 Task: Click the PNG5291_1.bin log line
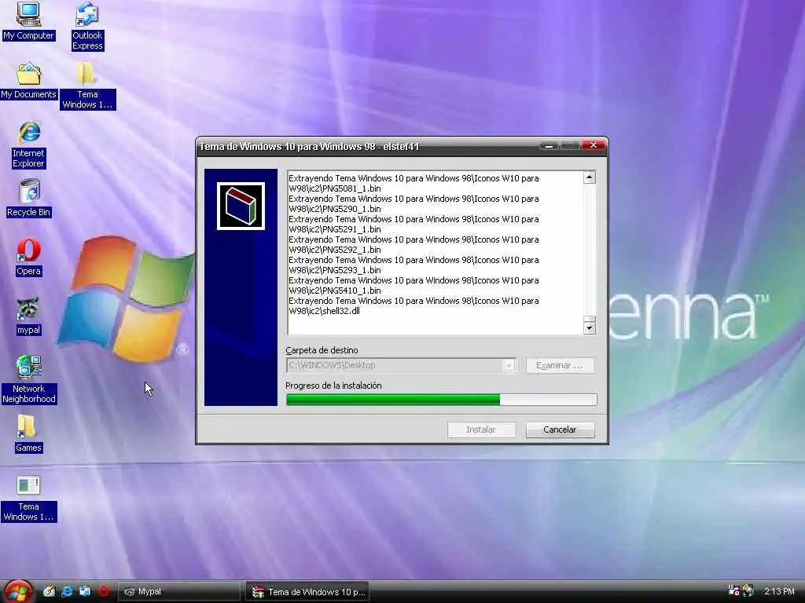coord(414,225)
